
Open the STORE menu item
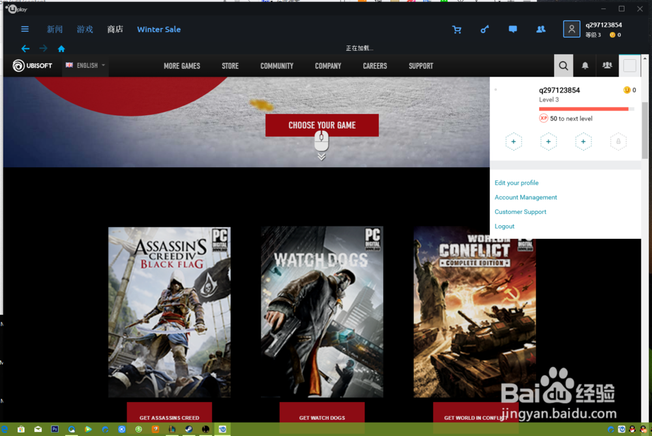point(230,66)
